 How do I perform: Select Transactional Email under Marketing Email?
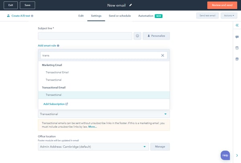57,72
